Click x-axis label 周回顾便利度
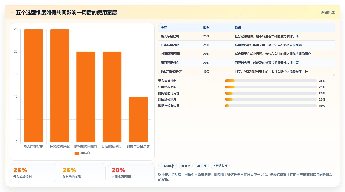The height and width of the screenshot is (192, 345). [x=112, y=146]
